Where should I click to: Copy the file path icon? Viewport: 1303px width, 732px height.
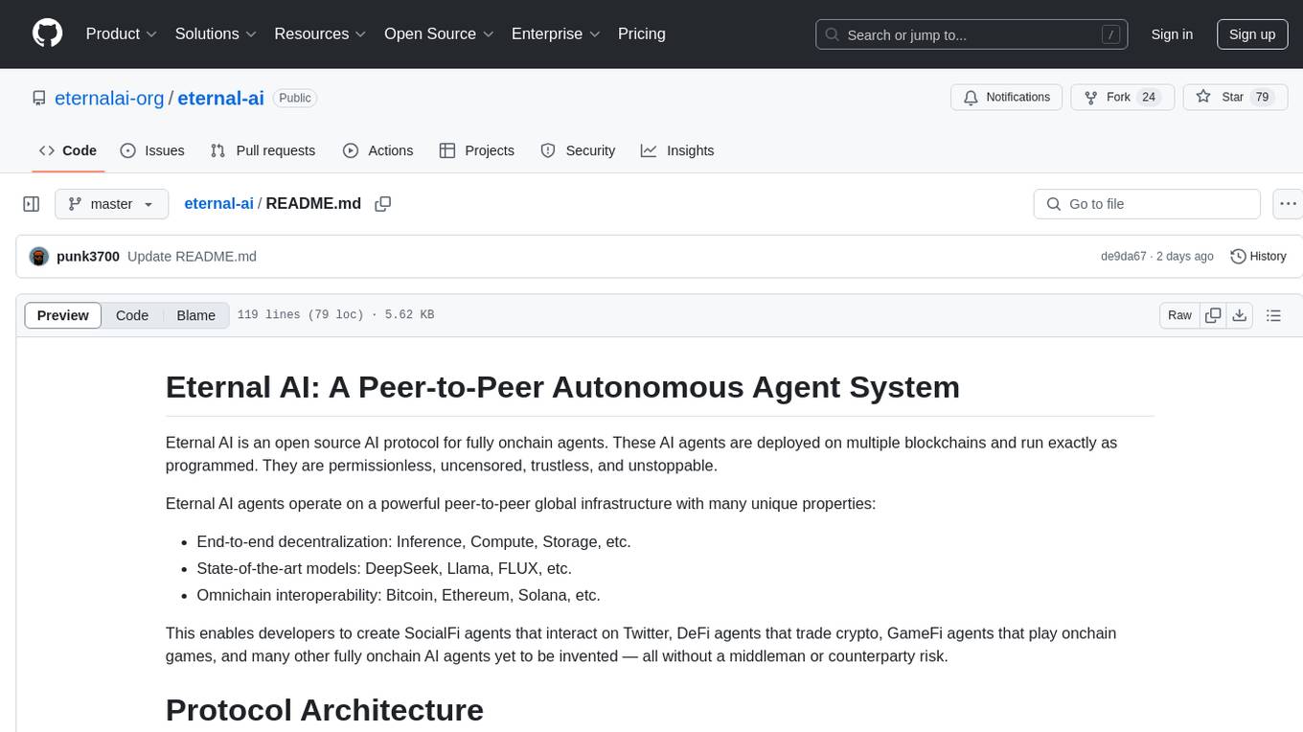coord(383,204)
